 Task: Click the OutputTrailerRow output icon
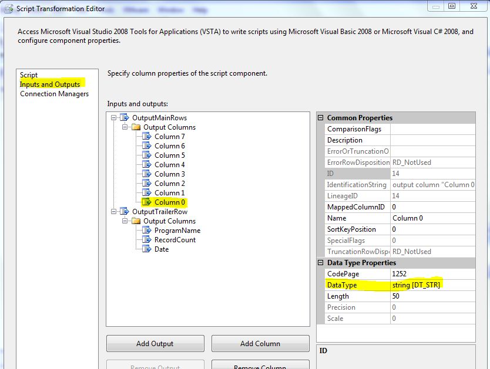(x=125, y=212)
